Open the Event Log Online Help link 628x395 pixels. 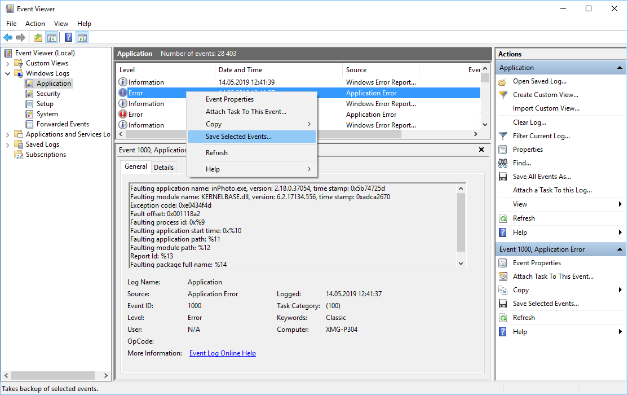tap(222, 353)
